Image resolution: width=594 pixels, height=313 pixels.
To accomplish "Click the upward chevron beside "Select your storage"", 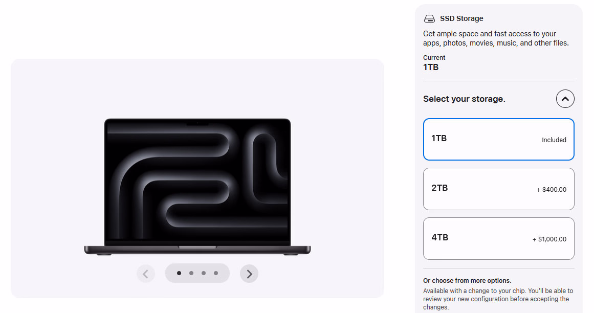I will tap(565, 99).
